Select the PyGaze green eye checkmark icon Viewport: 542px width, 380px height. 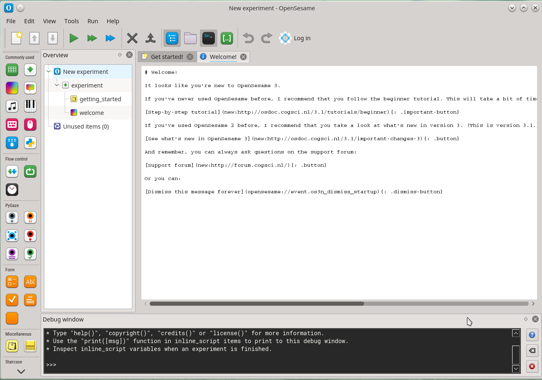coord(30,254)
